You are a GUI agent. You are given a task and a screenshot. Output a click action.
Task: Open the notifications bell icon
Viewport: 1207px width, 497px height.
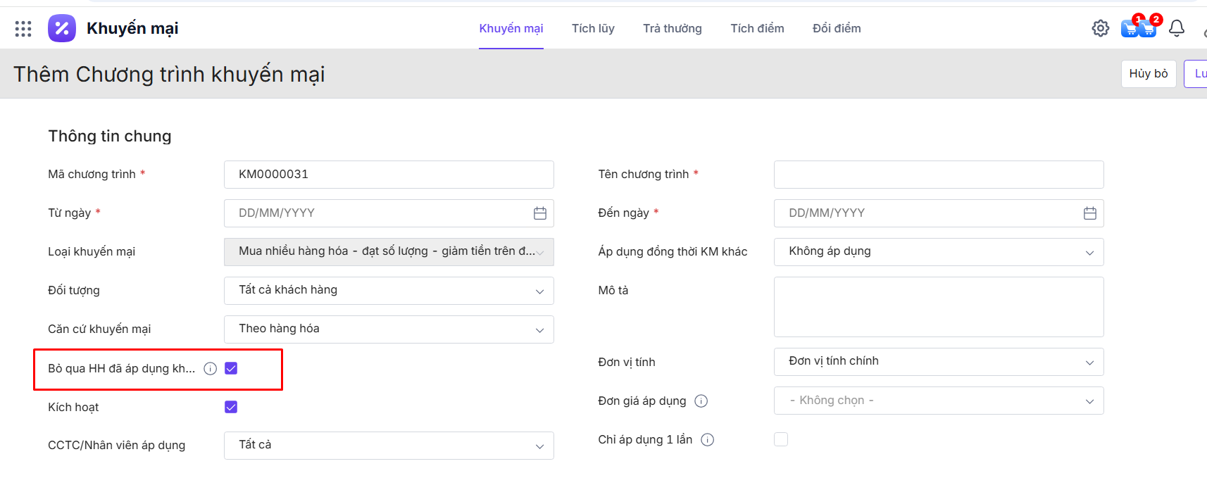[x=1176, y=28]
